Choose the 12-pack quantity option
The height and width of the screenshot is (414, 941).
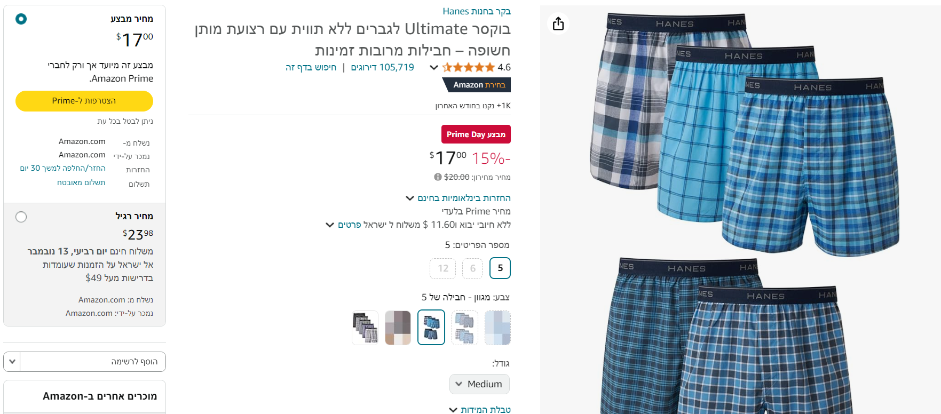[443, 268]
